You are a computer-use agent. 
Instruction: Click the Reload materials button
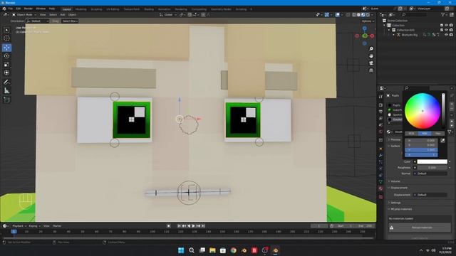coord(420,228)
